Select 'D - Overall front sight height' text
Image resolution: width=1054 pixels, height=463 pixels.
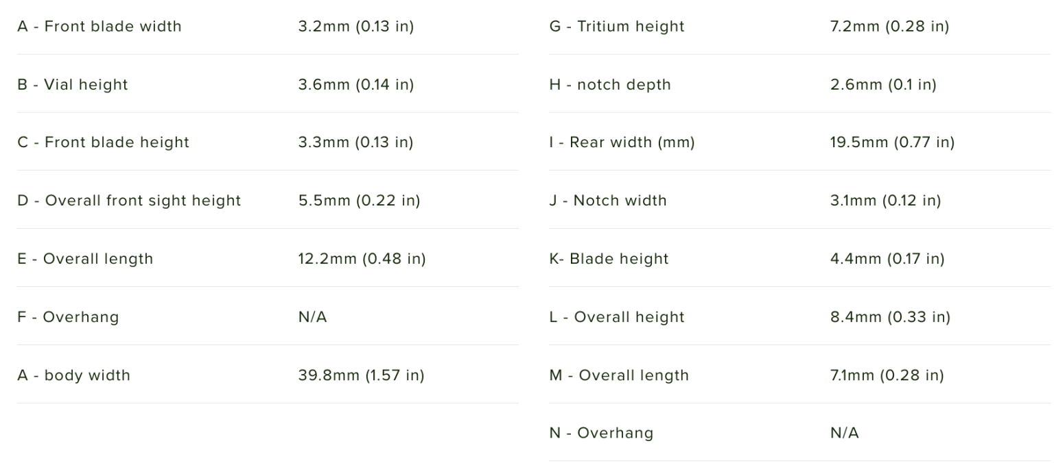(x=129, y=201)
